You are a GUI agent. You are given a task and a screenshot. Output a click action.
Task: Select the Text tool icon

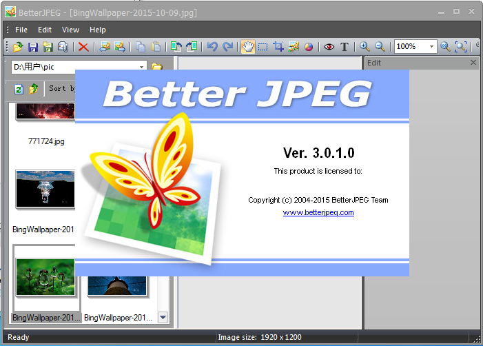345,47
